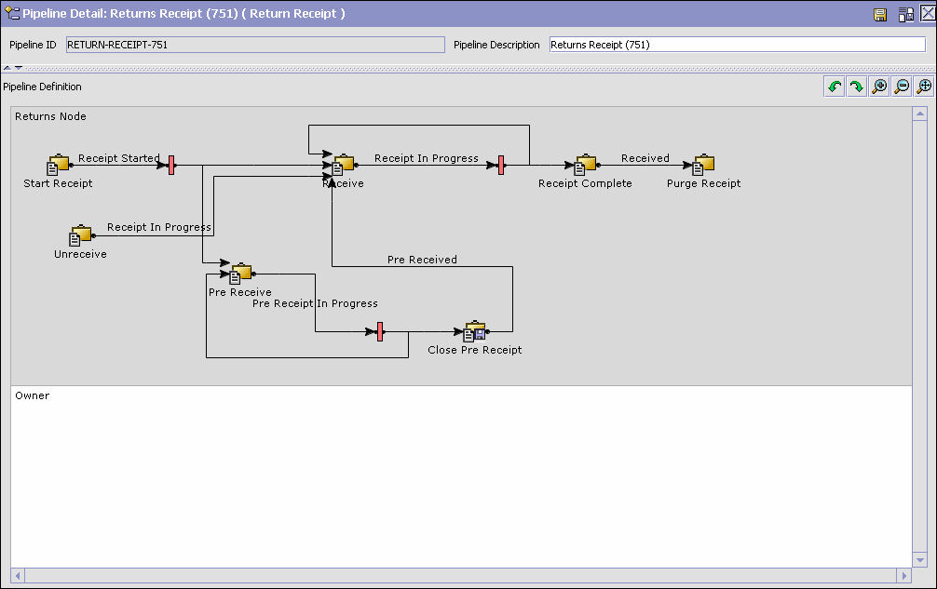Click the Returns Node lane label
This screenshot has height=589, width=937.
click(51, 116)
